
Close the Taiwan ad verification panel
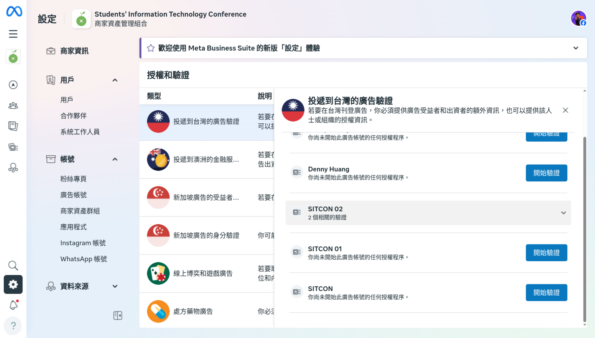[x=565, y=110]
